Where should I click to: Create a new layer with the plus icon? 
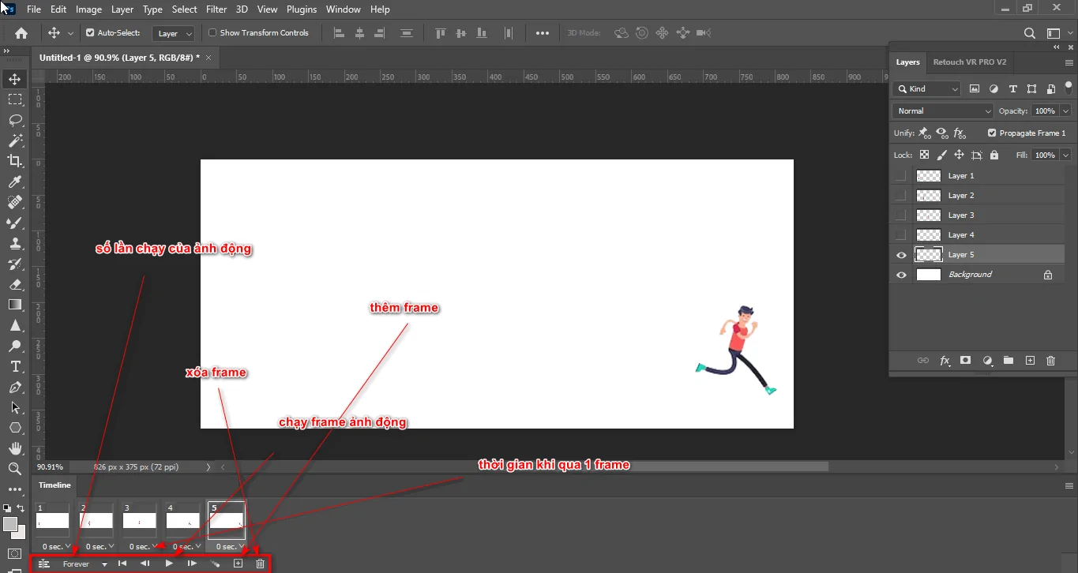[x=1030, y=361]
